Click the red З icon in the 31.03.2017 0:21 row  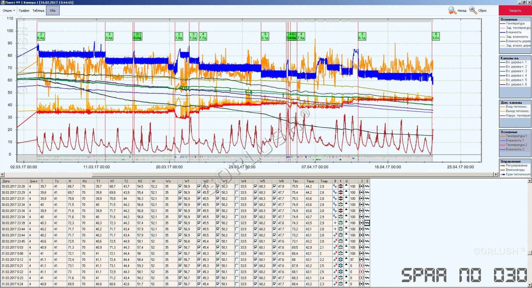pyautogui.click(x=361, y=266)
